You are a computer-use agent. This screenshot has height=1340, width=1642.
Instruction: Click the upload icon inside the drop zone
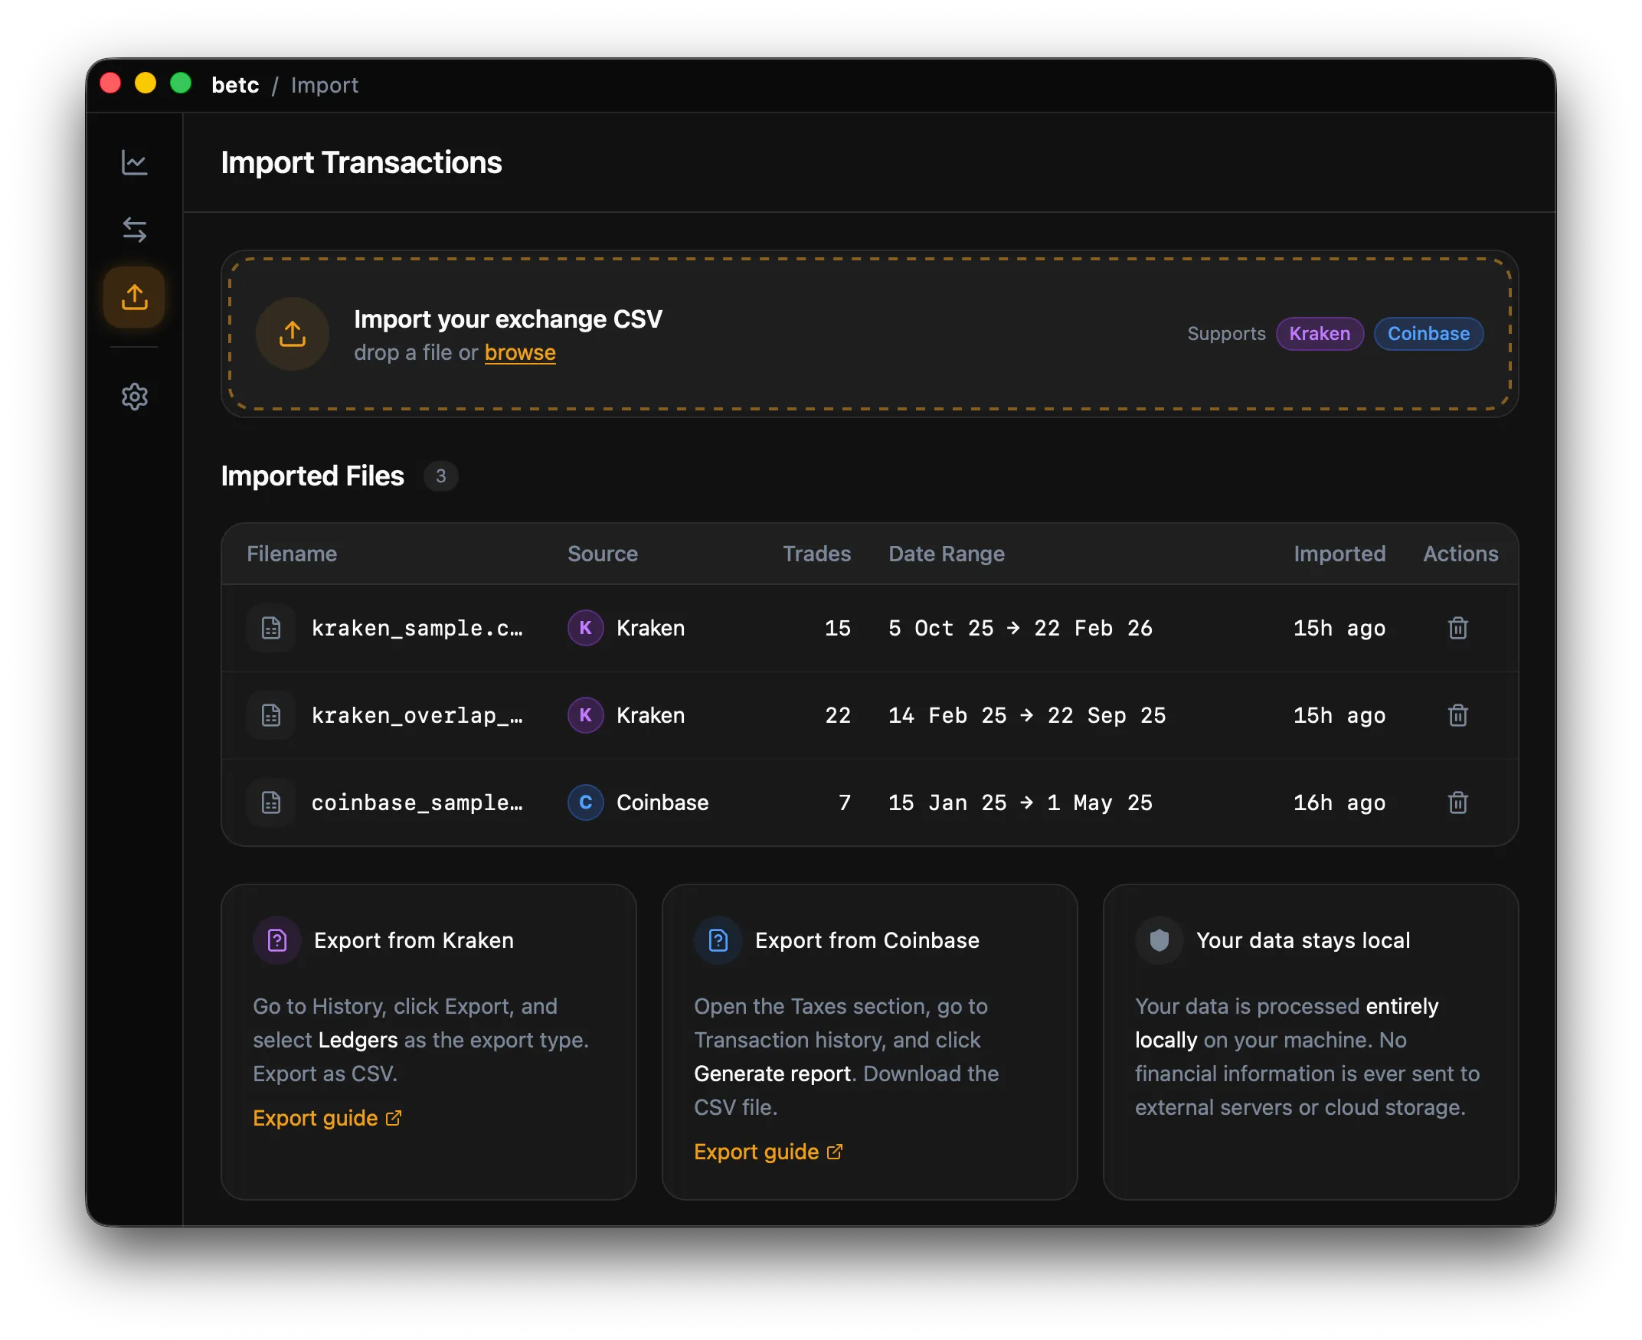[x=292, y=333]
